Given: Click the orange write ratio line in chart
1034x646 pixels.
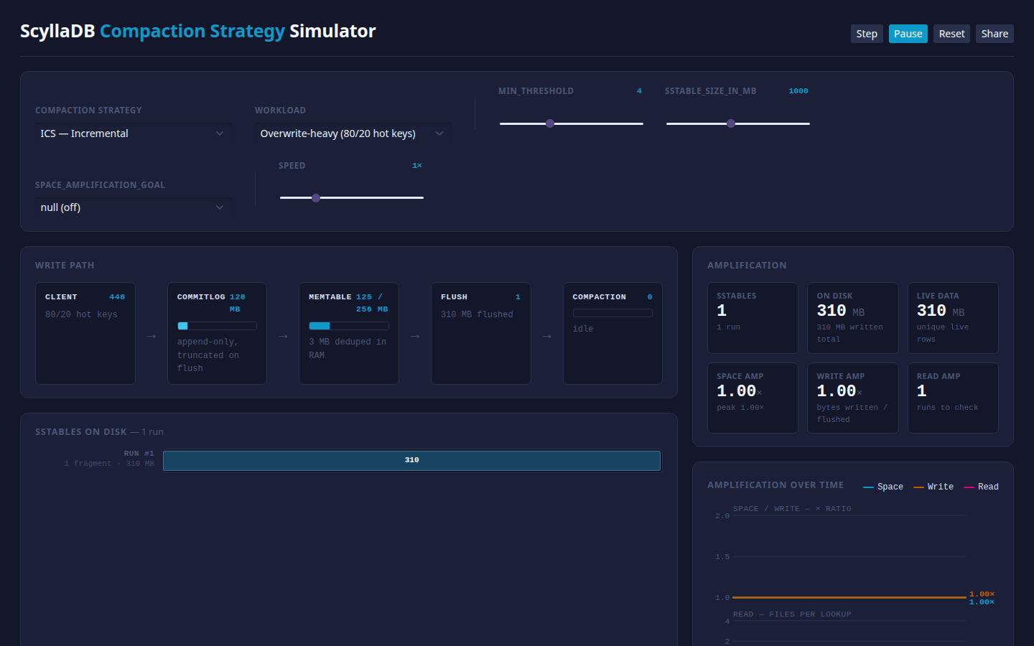Looking at the screenshot, I should tap(849, 597).
